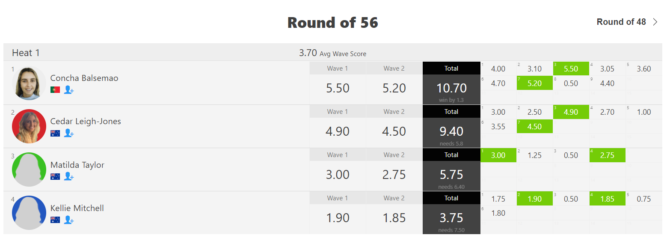Click the Australian flag under Cedar Leigh-Jones

tap(55, 133)
